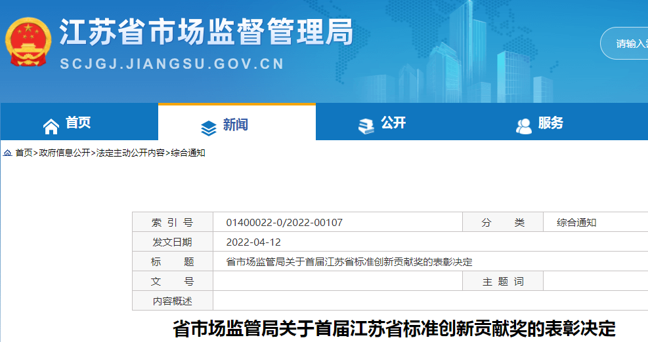The image size is (648, 342).
Task: Click the small home icon in the breadcrumb
Action: tap(8, 153)
